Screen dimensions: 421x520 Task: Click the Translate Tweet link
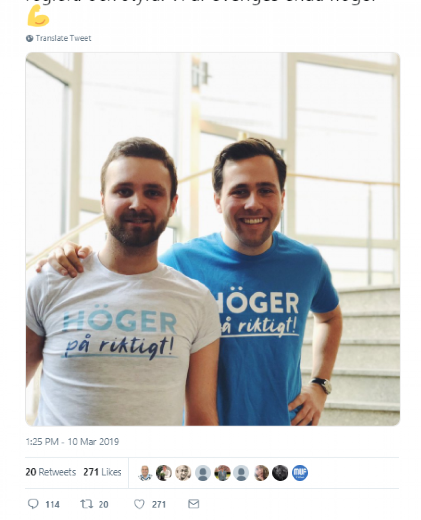click(63, 38)
